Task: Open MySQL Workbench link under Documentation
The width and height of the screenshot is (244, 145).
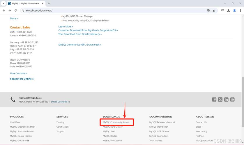Action: point(159,127)
